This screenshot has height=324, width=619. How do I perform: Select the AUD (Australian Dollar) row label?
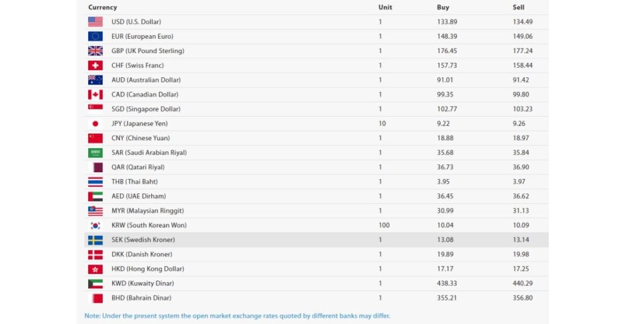[x=146, y=80]
